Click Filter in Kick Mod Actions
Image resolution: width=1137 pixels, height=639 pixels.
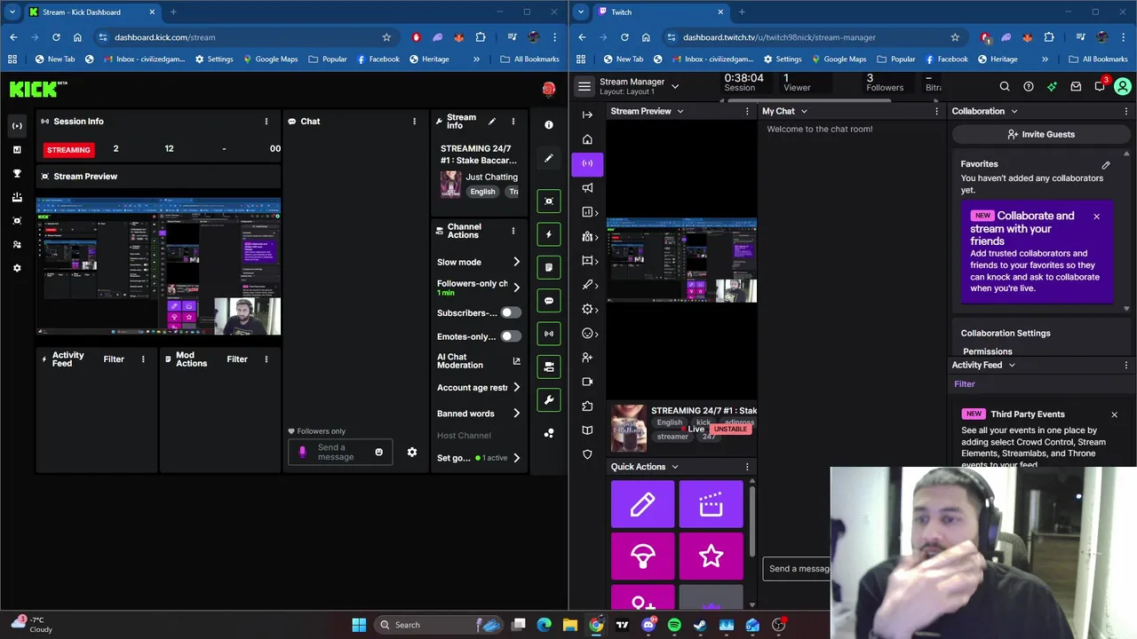pos(237,359)
